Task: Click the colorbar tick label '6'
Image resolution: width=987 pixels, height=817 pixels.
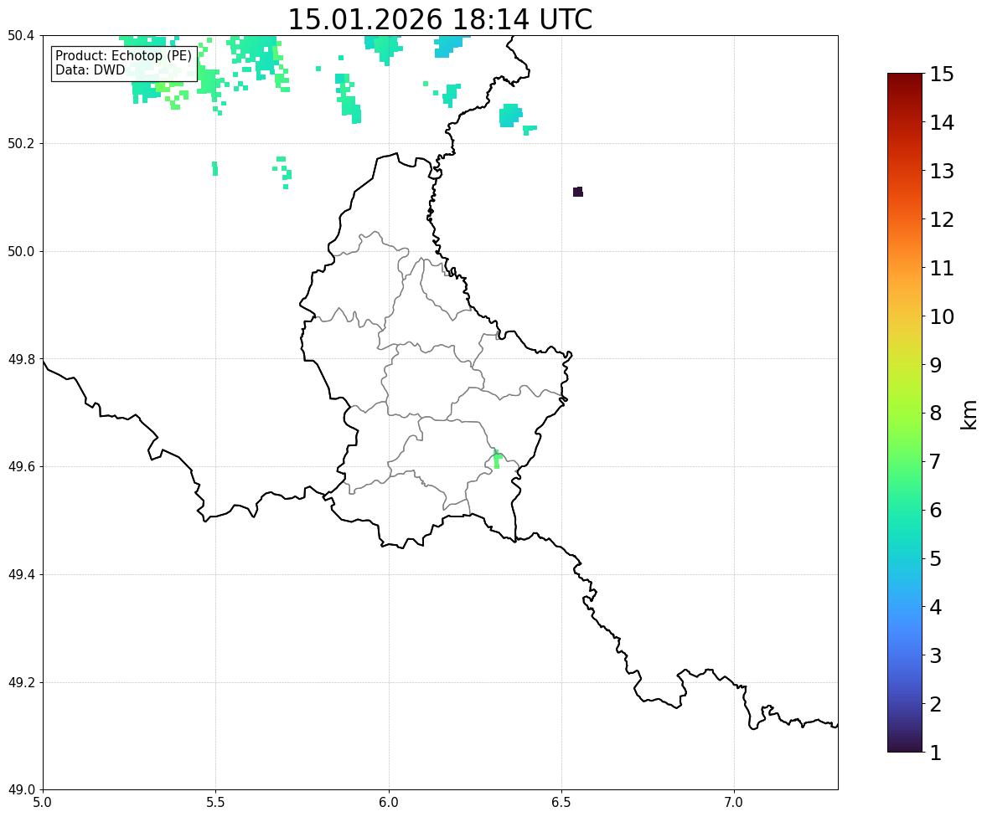Action: [935, 510]
